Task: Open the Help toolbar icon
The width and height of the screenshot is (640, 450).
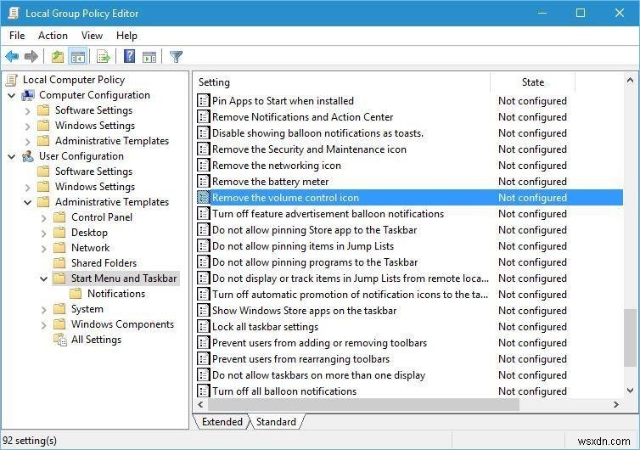Action: (x=129, y=56)
